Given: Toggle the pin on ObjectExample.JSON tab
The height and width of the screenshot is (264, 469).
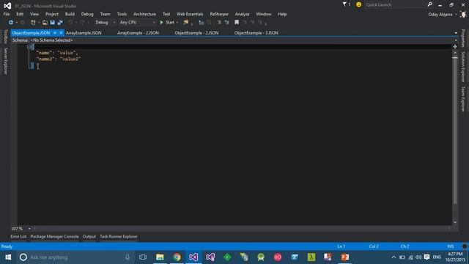Looking at the screenshot, I should pyautogui.click(x=55, y=33).
